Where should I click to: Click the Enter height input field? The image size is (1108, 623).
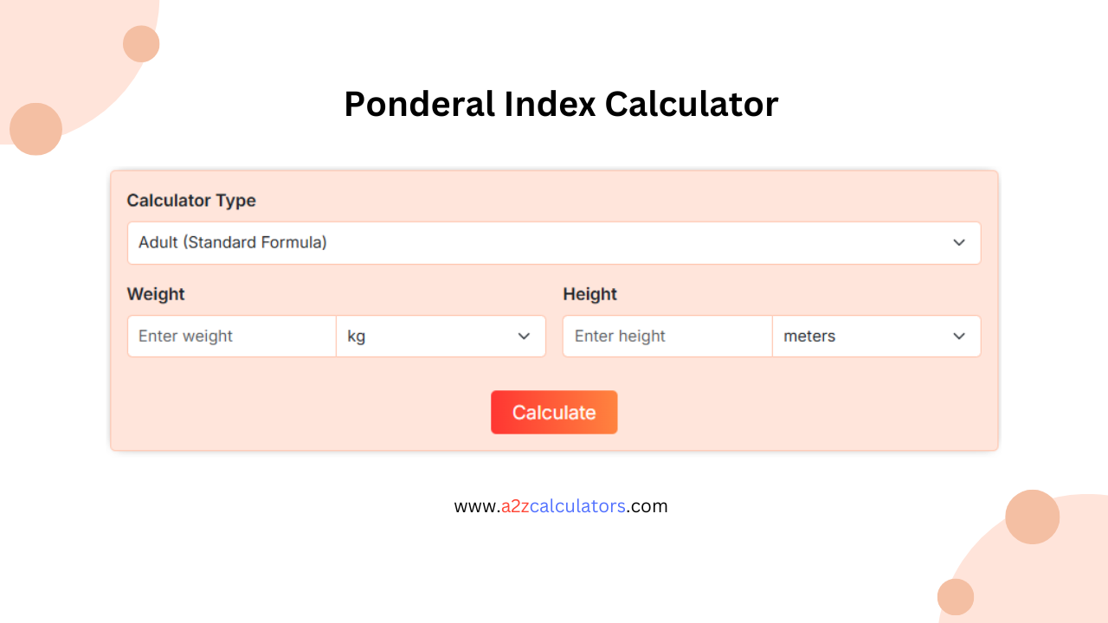coord(667,336)
